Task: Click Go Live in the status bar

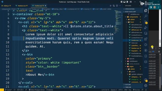Action: click(136, 90)
